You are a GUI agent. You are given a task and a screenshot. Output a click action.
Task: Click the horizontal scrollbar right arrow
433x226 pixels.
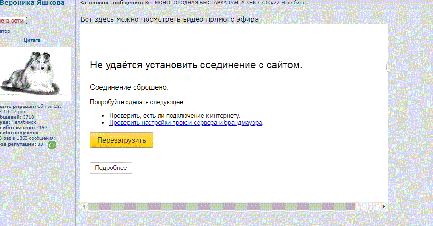click(384, 206)
